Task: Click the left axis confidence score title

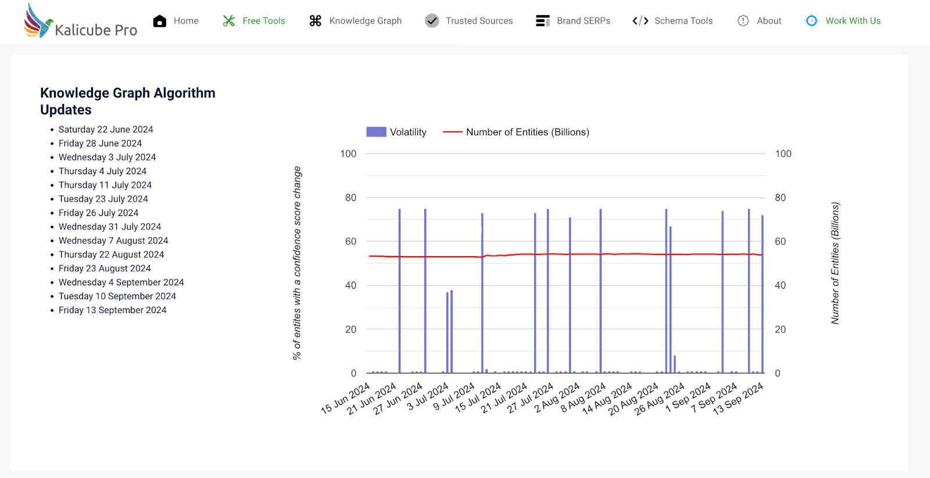Action: 297,263
